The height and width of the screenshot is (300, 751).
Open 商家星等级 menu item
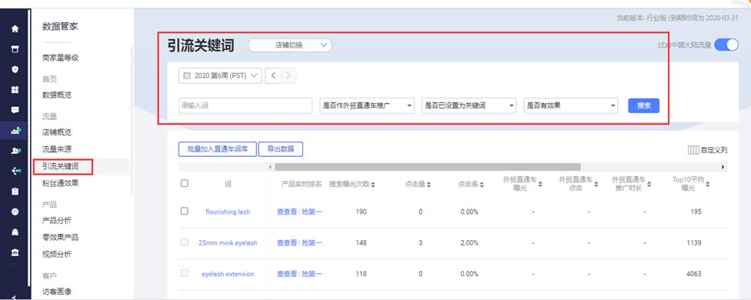60,58
